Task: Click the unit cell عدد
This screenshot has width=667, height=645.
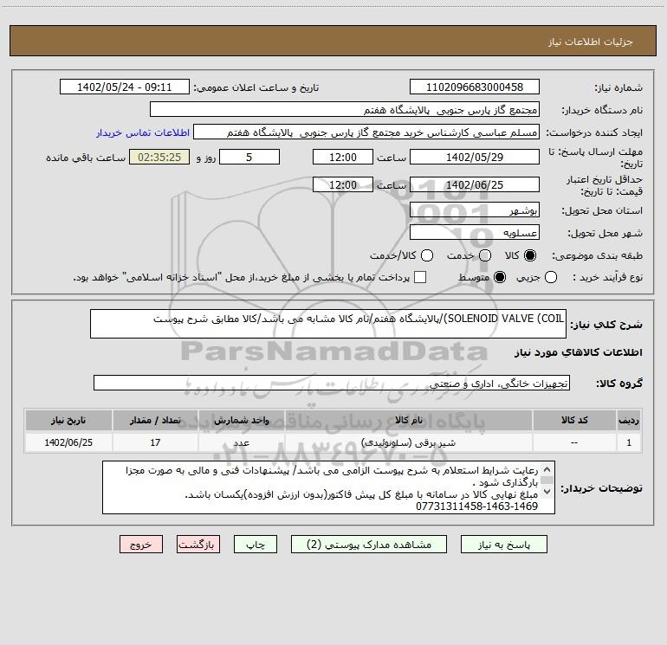Action: click(241, 442)
